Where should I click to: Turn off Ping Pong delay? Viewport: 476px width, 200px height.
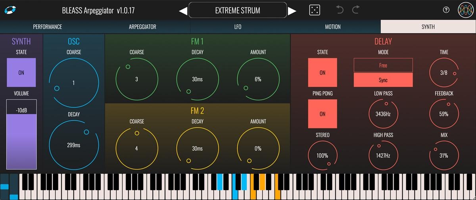point(322,114)
